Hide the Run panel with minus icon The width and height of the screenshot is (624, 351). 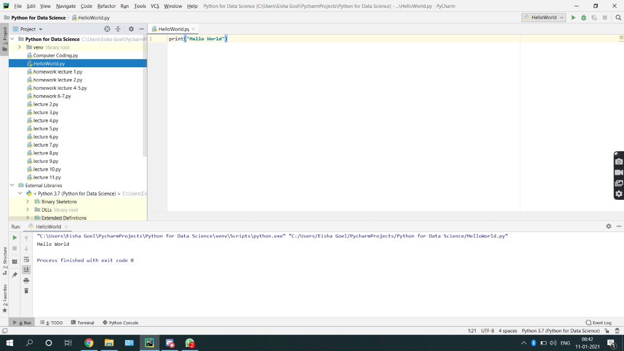point(619,226)
